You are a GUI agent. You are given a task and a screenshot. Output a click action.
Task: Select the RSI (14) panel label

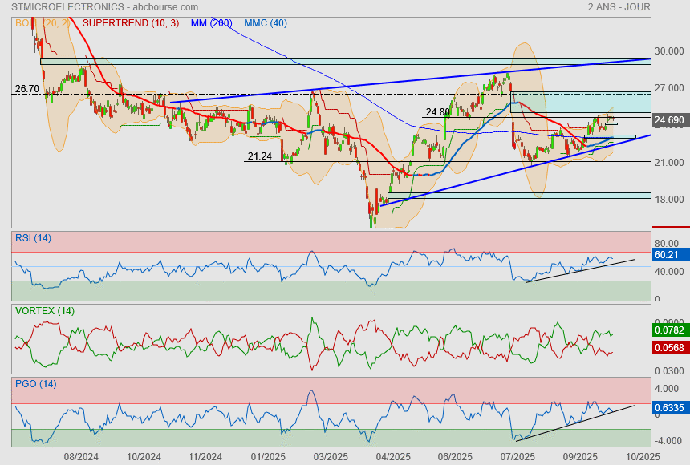click(x=33, y=237)
